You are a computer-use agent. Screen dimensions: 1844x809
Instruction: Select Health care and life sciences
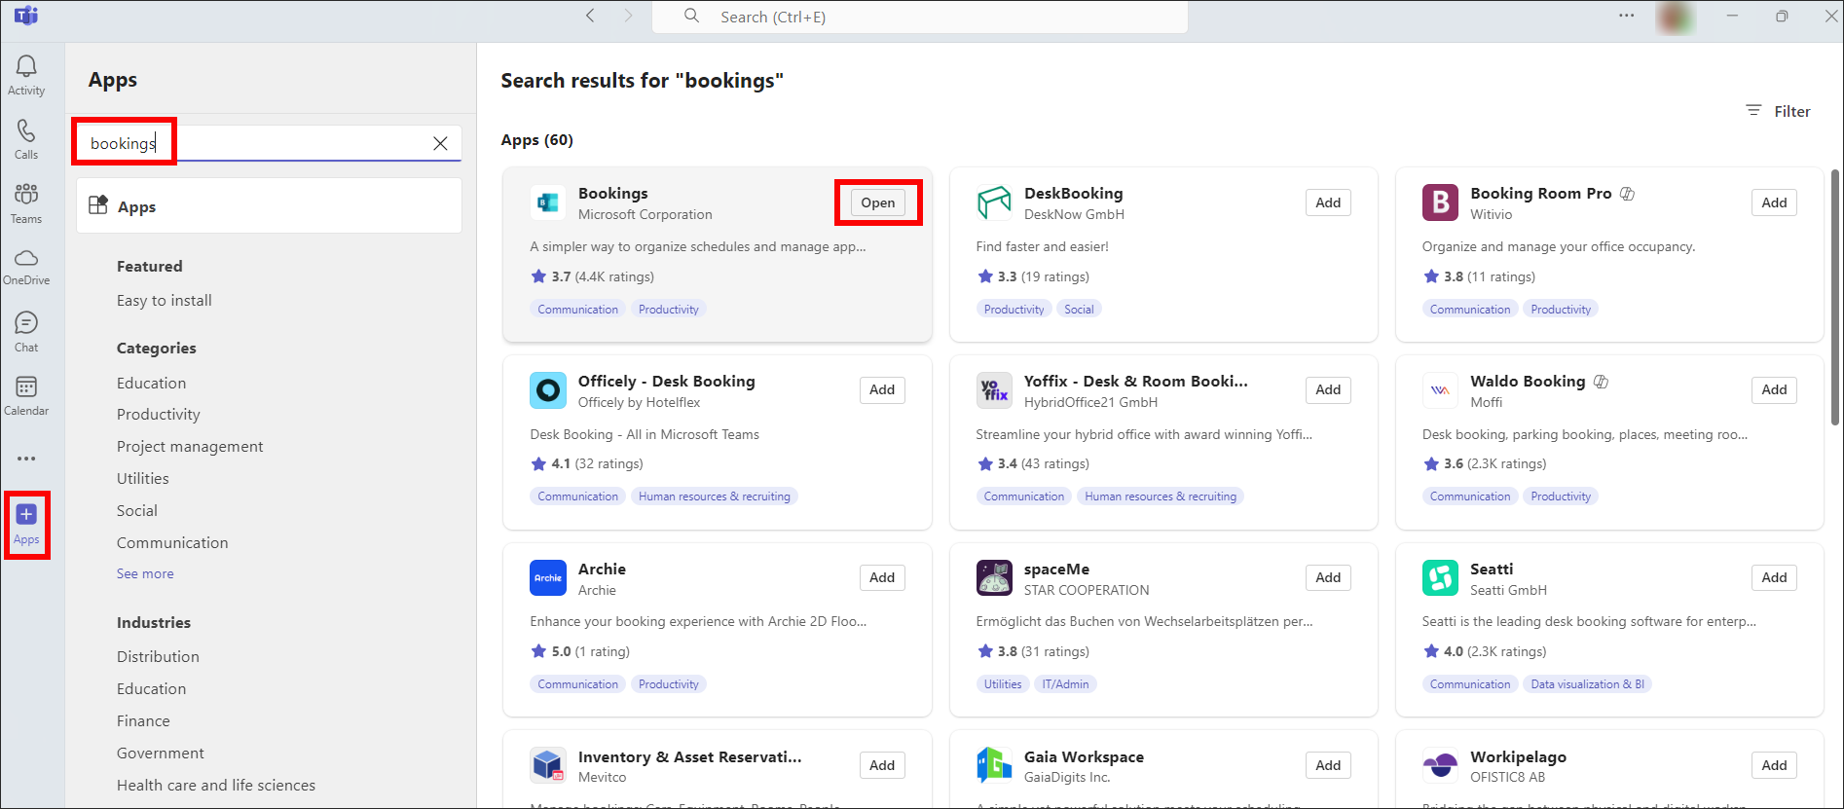point(216,785)
